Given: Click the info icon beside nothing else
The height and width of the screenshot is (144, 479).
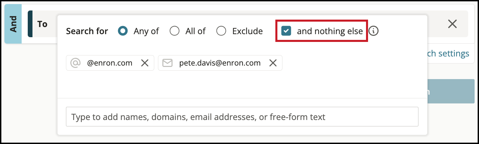Looking at the screenshot, I should (x=373, y=31).
